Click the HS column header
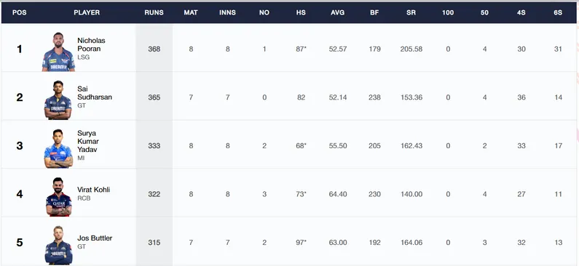Image resolution: width=579 pixels, height=266 pixels. 301,12
